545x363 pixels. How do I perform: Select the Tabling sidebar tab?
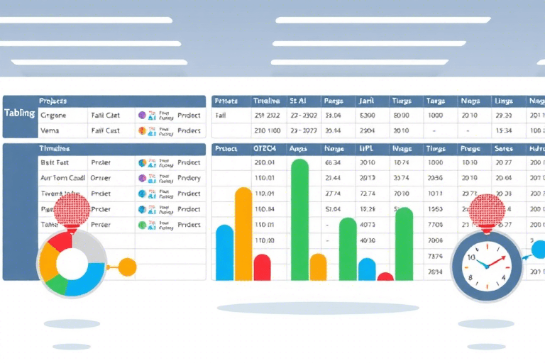(19, 113)
